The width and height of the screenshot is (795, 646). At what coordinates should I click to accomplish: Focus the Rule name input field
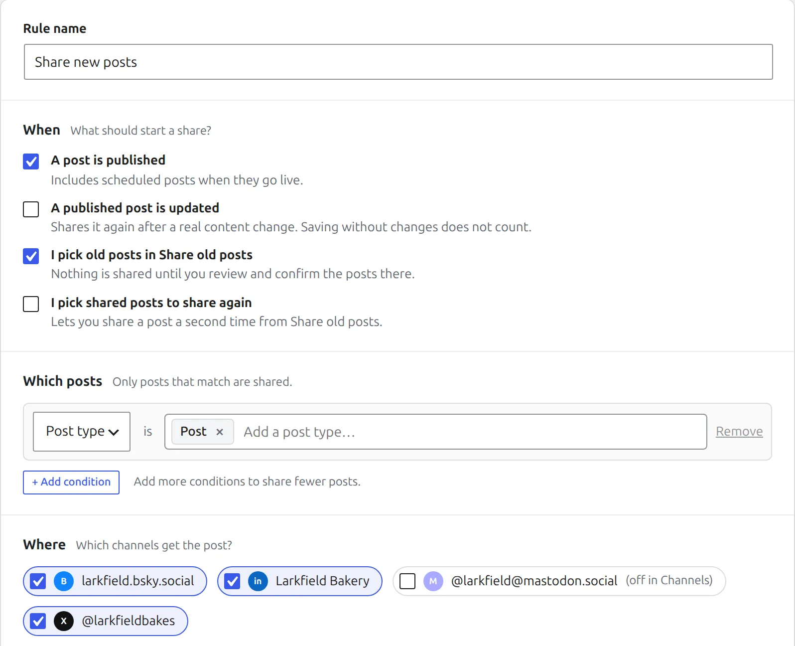point(398,62)
